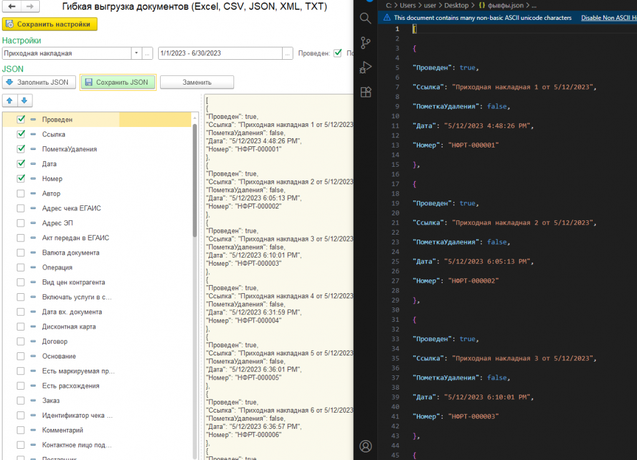The height and width of the screenshot is (460, 637).
Task: Click the move down arrow button
Action: tap(24, 100)
